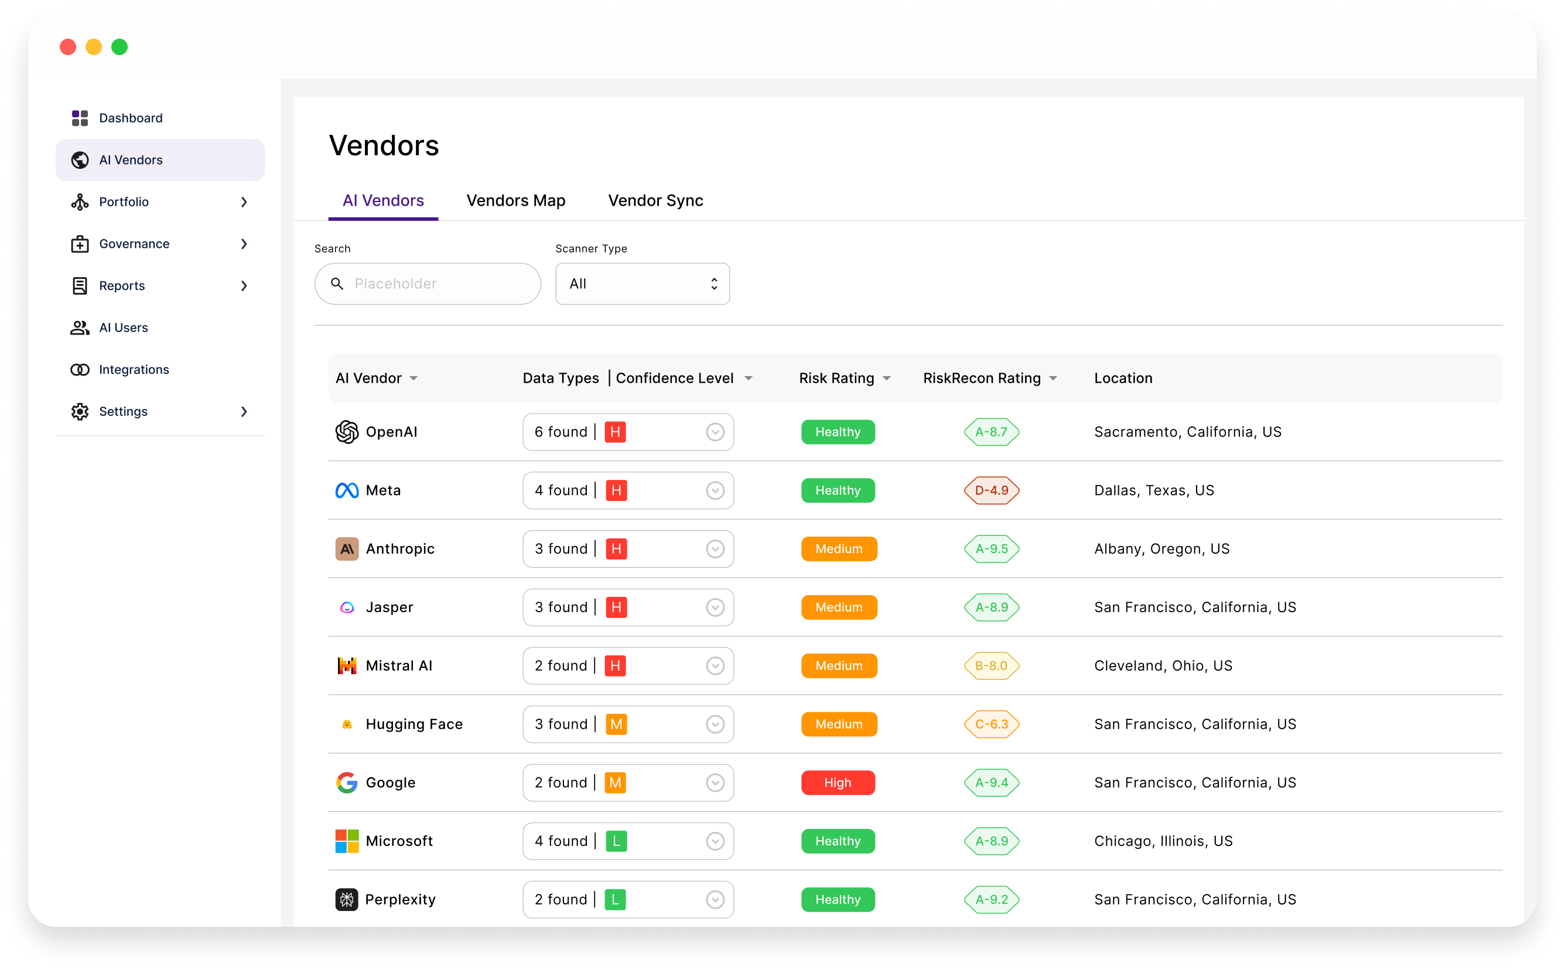Image resolution: width=1565 pixels, height=969 pixels.
Task: Expand the Settings submenu chevron
Action: click(x=244, y=411)
